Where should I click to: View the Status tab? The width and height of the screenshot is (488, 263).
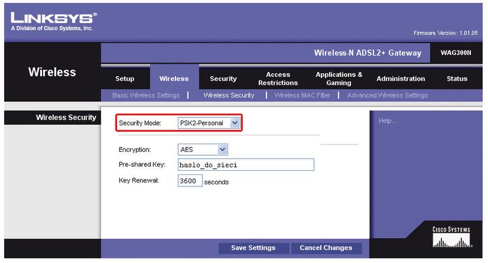pos(457,79)
